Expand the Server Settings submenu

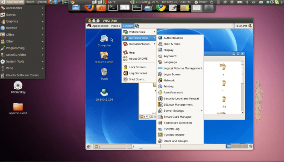[x=180, y=111]
